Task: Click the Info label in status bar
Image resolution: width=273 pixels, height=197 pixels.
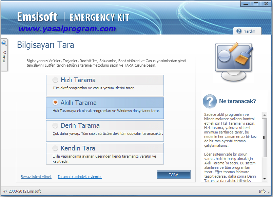Action: click(x=262, y=191)
